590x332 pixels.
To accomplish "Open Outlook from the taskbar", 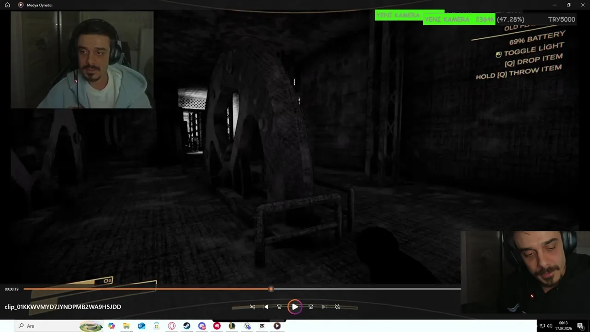I will coord(142,326).
